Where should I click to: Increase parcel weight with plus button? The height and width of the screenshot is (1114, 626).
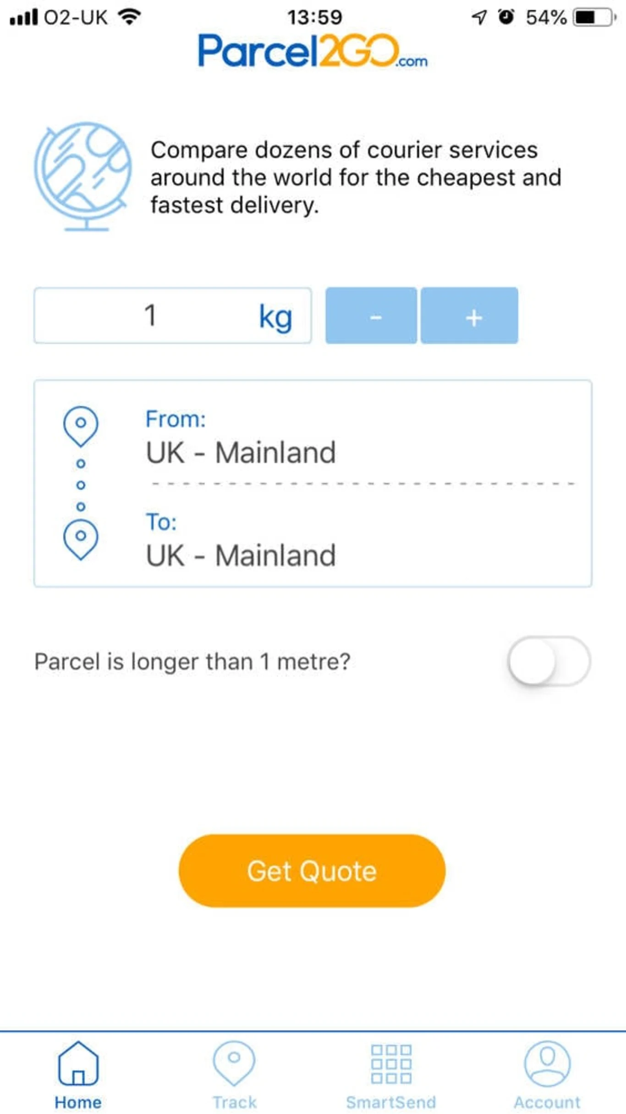470,316
